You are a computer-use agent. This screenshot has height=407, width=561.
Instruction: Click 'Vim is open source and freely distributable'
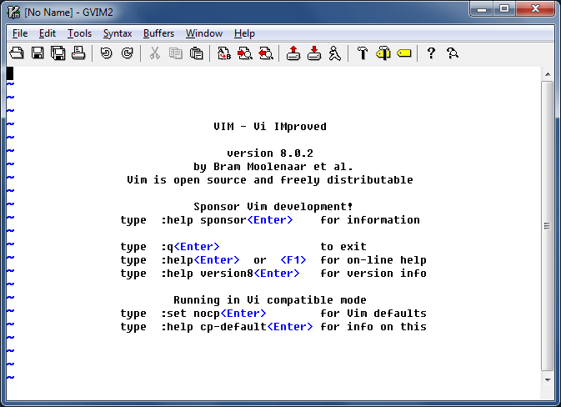[270, 179]
